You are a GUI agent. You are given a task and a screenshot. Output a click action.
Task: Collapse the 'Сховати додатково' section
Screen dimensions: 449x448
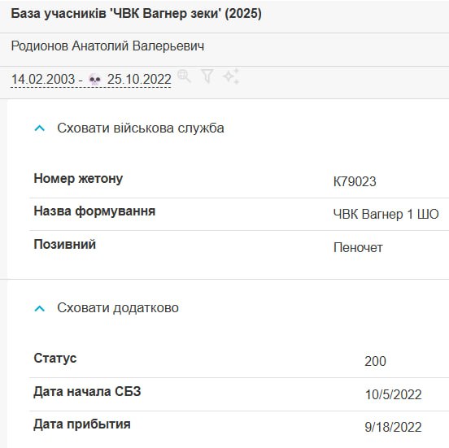(40, 308)
